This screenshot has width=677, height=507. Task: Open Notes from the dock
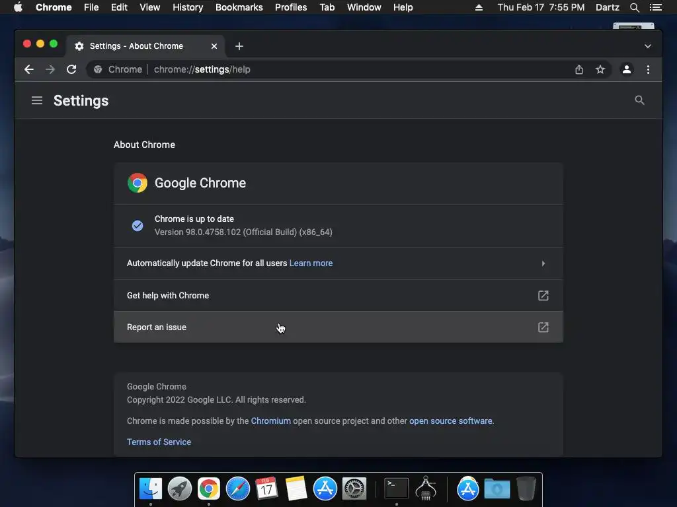click(x=296, y=489)
